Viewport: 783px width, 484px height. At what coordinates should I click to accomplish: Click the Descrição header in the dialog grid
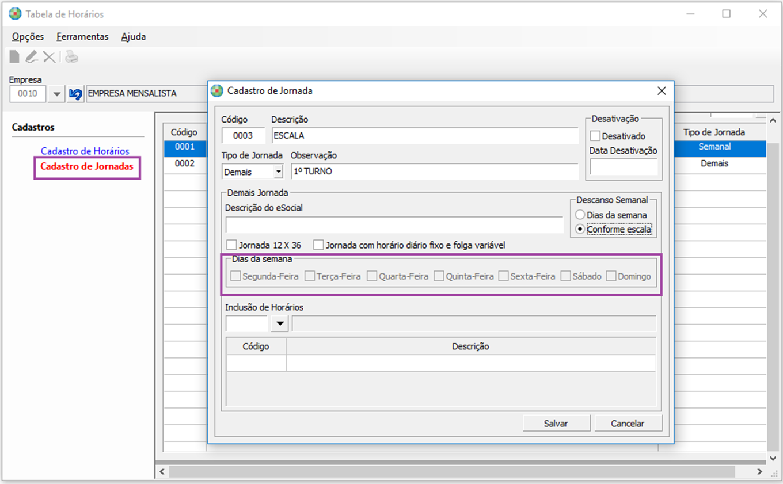470,346
